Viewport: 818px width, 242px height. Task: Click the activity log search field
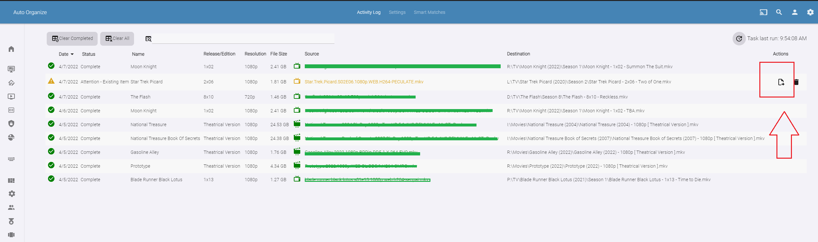tap(243, 39)
